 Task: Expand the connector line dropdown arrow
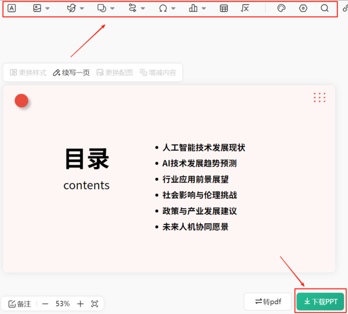pyautogui.click(x=143, y=9)
